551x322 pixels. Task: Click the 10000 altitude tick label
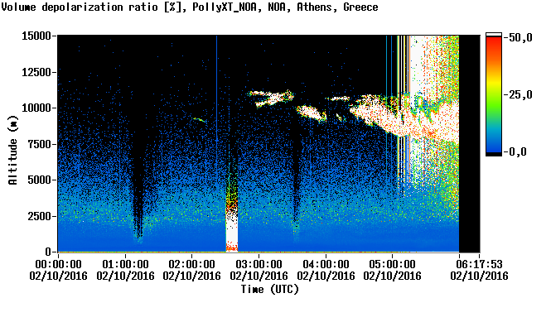36,108
